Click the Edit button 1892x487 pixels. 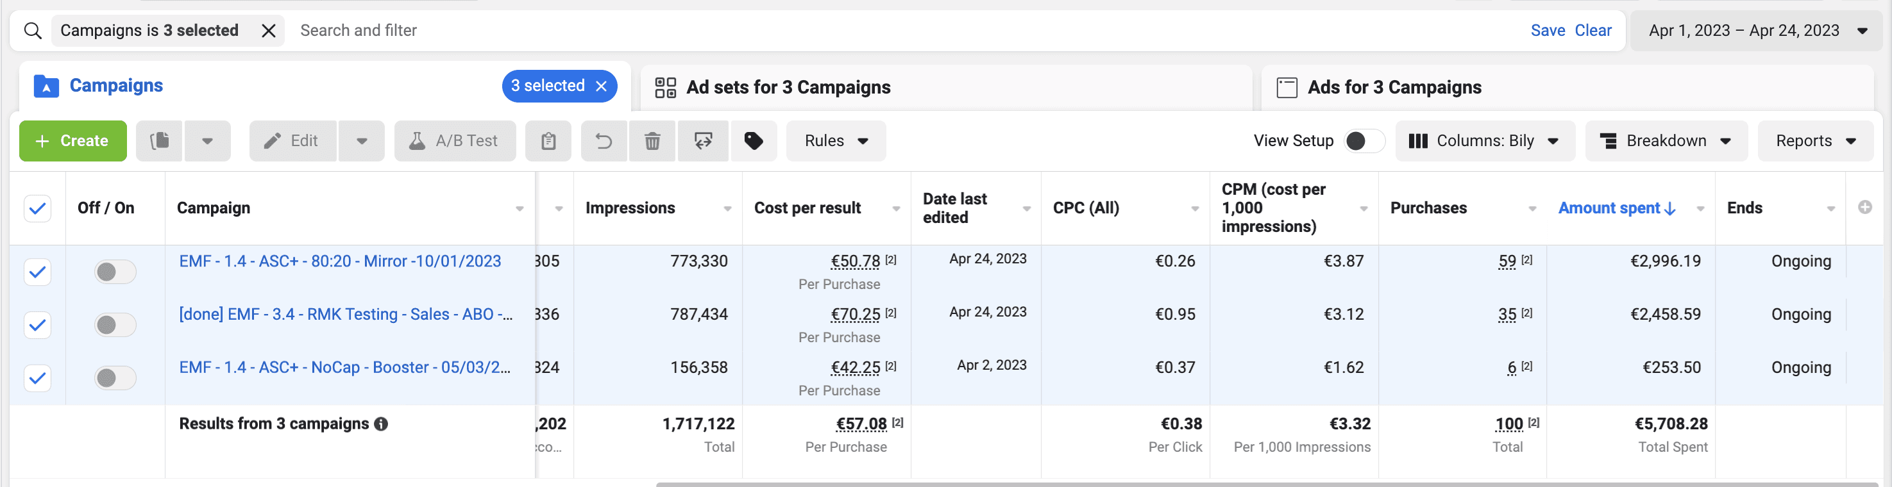(x=293, y=141)
